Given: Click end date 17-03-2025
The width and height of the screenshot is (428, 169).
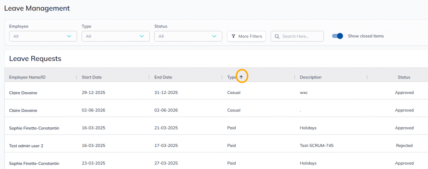Looking at the screenshot, I should (166, 146).
